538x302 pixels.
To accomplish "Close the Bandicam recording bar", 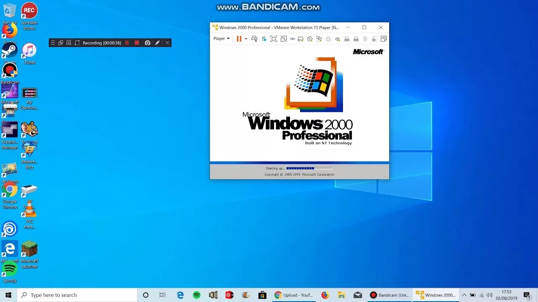I will pos(167,43).
